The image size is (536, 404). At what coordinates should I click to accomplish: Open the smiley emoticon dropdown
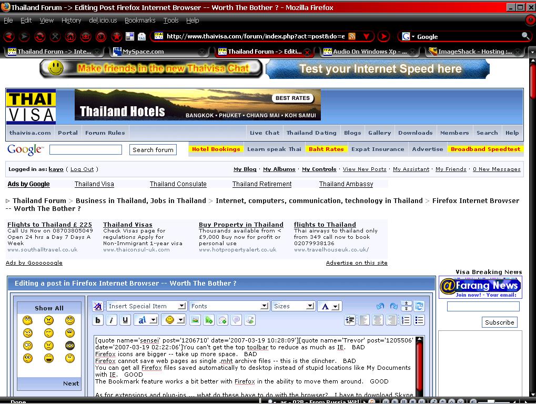pos(173,320)
